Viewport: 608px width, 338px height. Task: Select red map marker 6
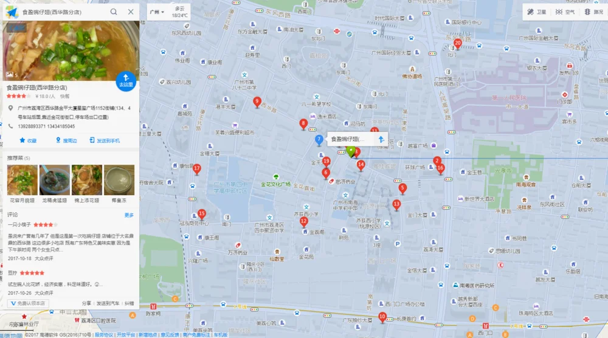pyautogui.click(x=326, y=173)
